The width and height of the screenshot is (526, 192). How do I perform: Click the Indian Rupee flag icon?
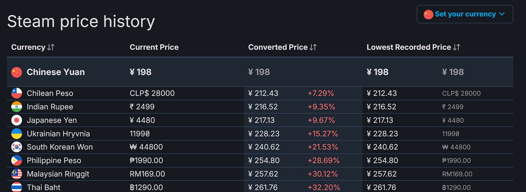tap(16, 107)
